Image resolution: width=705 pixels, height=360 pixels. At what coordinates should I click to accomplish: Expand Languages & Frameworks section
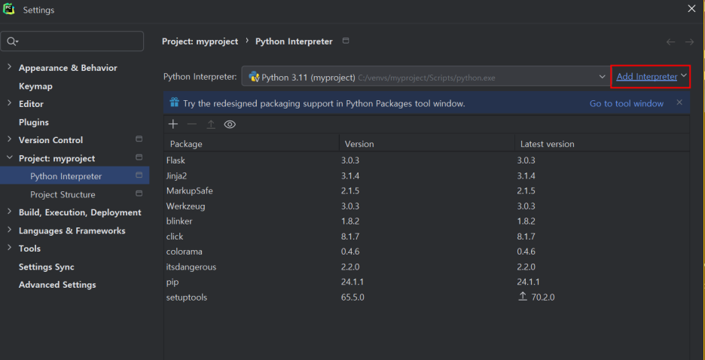point(10,230)
